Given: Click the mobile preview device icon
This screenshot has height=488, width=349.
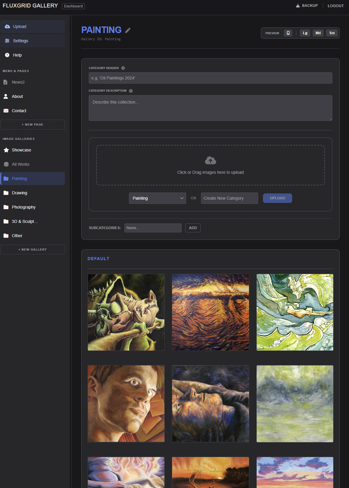Looking at the screenshot, I should point(288,33).
